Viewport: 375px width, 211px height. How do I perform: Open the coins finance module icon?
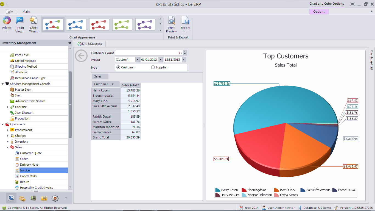22,198
